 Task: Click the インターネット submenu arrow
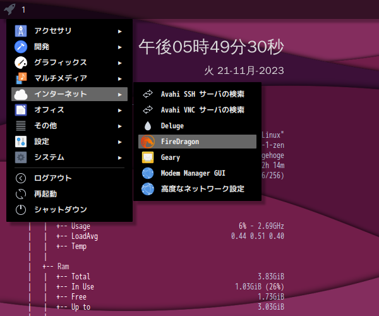click(119, 95)
